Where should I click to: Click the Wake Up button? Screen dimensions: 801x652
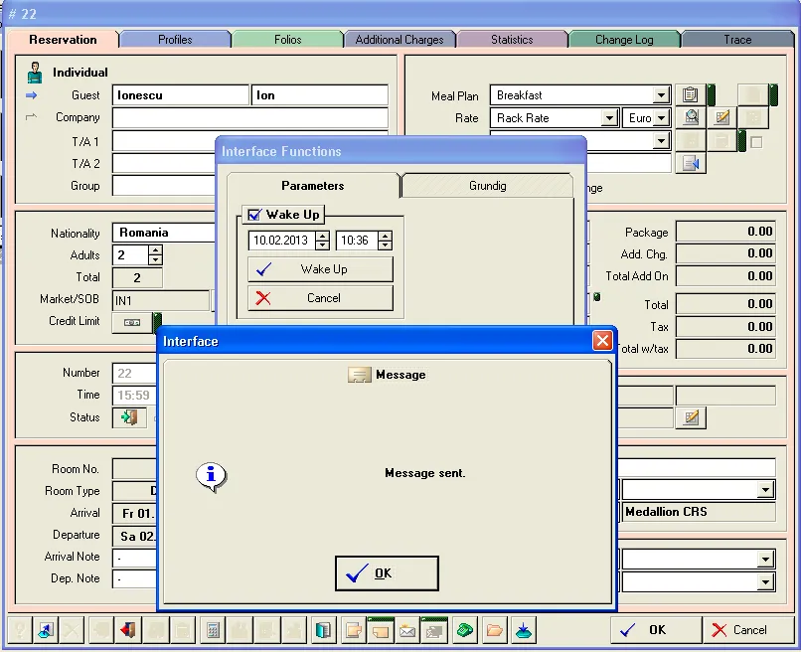(320, 269)
